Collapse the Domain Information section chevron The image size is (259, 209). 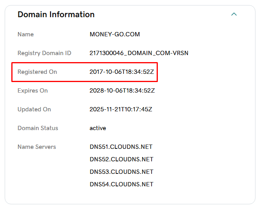[234, 14]
